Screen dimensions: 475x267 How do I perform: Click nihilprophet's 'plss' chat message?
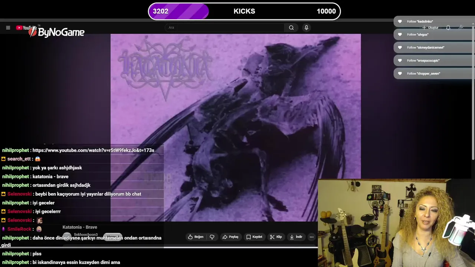tap(37, 254)
